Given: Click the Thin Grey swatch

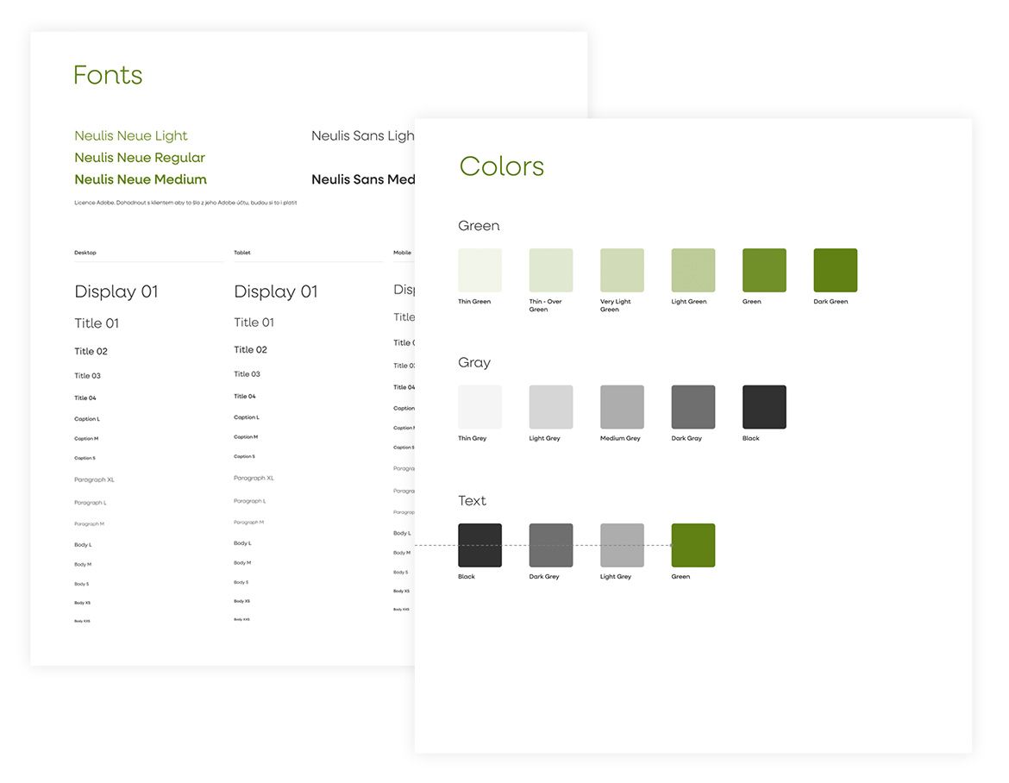Looking at the screenshot, I should 479,407.
